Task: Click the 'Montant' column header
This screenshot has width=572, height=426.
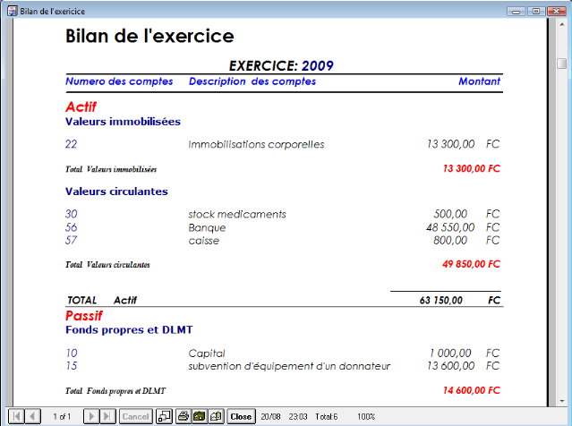Action: click(479, 81)
